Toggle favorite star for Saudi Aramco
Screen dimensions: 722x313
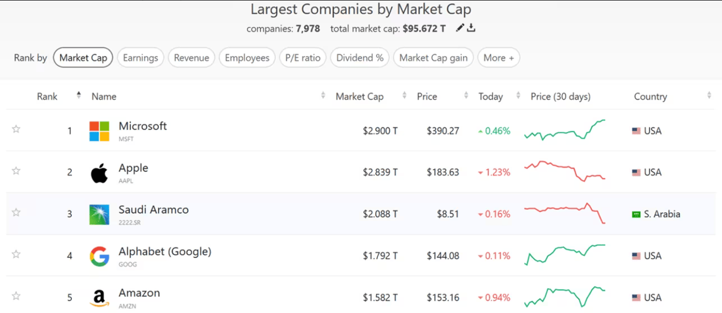pyautogui.click(x=16, y=212)
